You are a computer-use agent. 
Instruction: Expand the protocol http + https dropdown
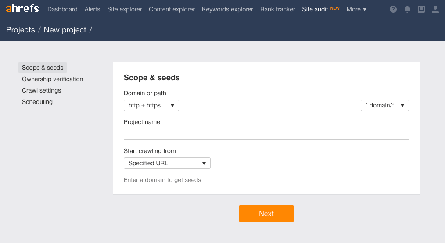(x=151, y=105)
